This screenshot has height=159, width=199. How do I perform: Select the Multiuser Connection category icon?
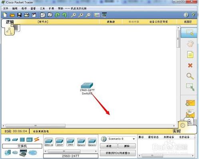32,153
